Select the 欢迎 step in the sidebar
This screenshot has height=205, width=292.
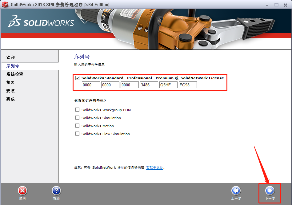point(10,57)
